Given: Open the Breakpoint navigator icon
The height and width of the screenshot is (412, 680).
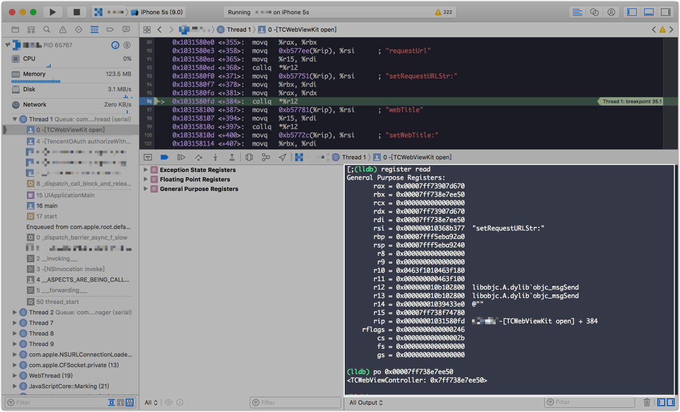Looking at the screenshot, I should (110, 30).
